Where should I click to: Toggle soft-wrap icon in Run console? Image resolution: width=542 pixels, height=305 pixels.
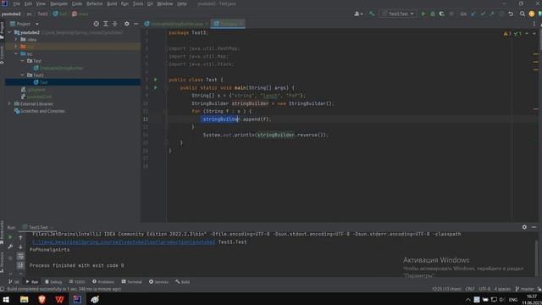click(20, 256)
